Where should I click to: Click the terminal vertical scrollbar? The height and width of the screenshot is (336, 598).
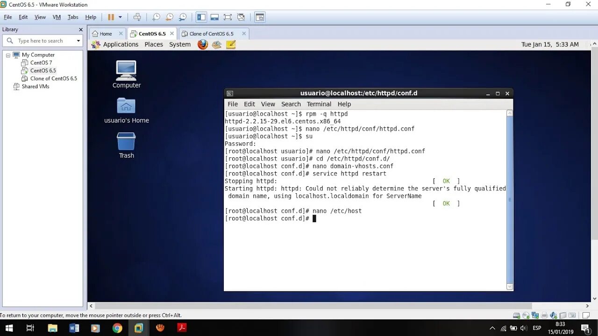tap(510, 200)
